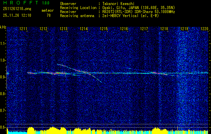This screenshot has height=134, width=211.
Task: Click the 1.1 frequency axis label
Action: click(x=3, y=43)
